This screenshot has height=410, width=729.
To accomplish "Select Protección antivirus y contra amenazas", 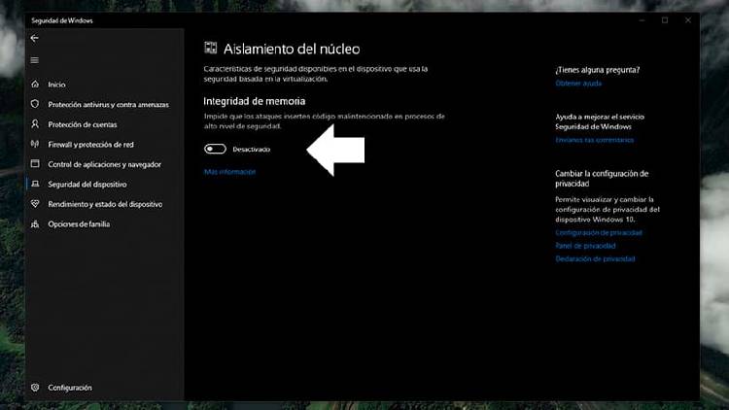I will (108, 105).
